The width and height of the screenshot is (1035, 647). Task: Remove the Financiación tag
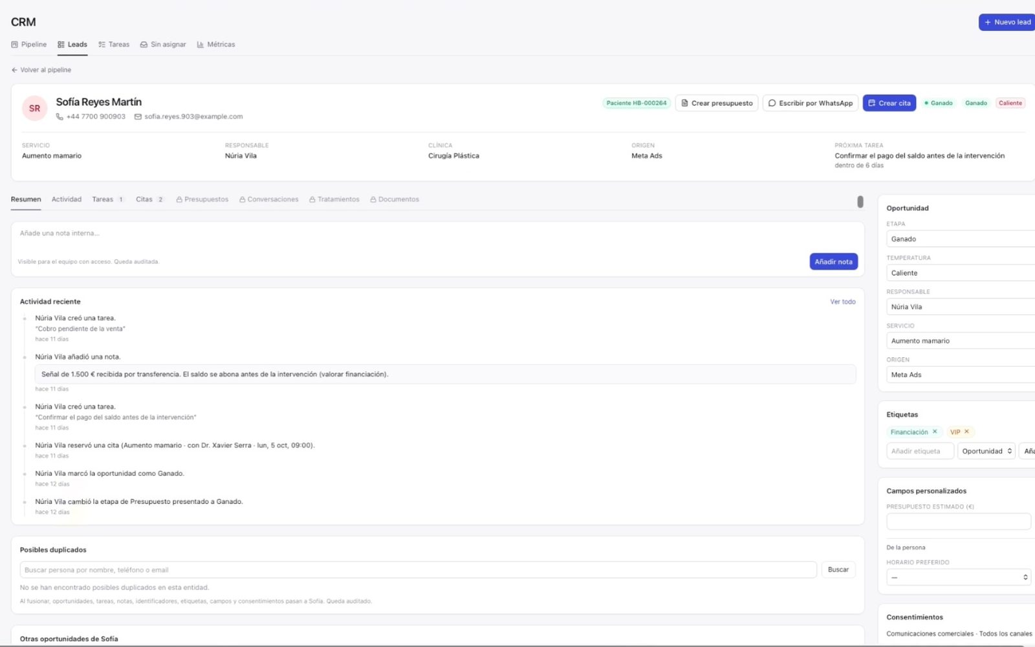935,432
